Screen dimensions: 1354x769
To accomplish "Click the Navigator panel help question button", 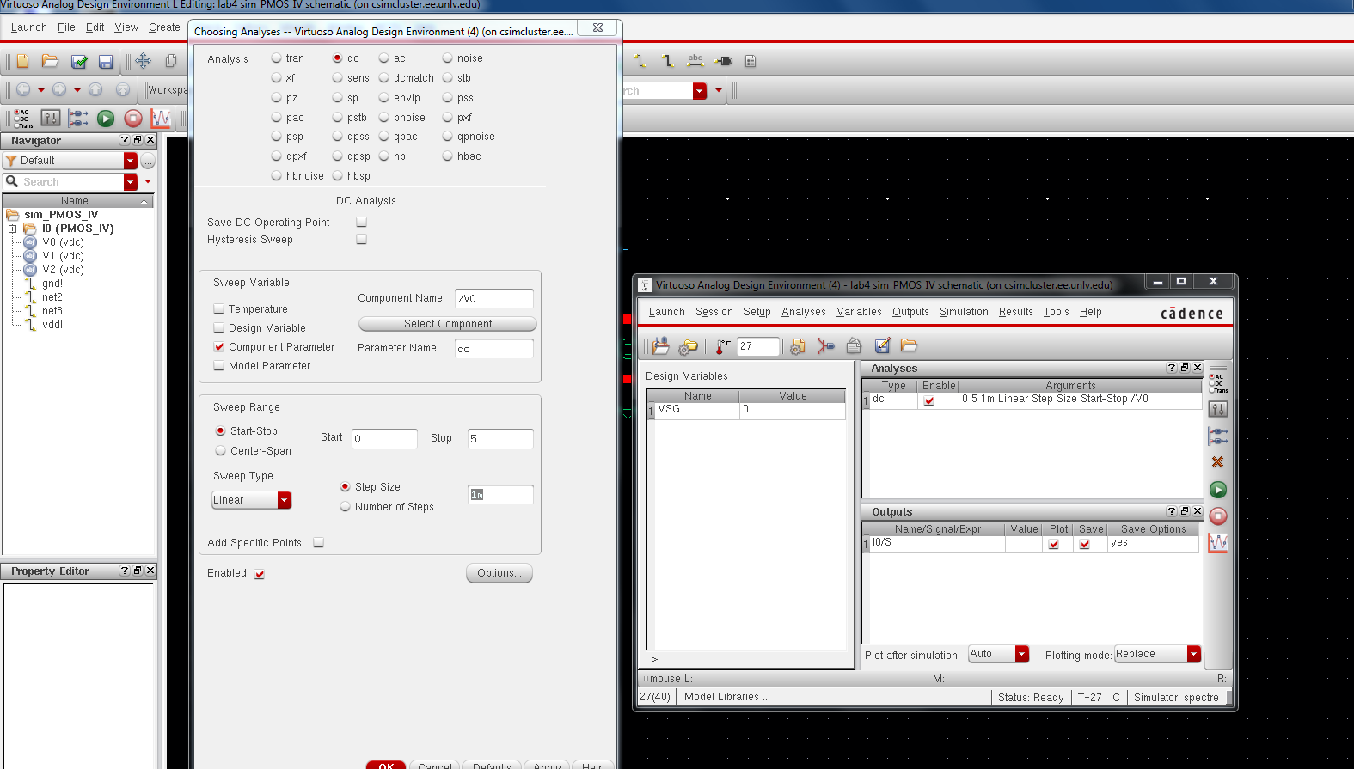I will [x=125, y=140].
